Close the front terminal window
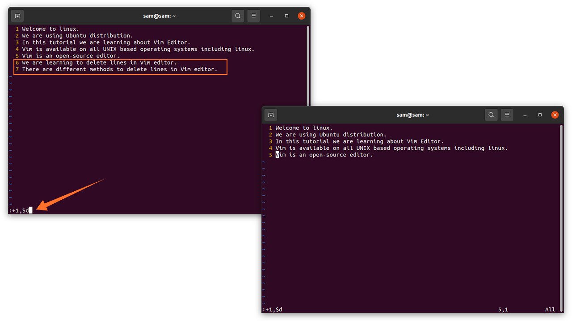The image size is (572, 321). pyautogui.click(x=555, y=115)
